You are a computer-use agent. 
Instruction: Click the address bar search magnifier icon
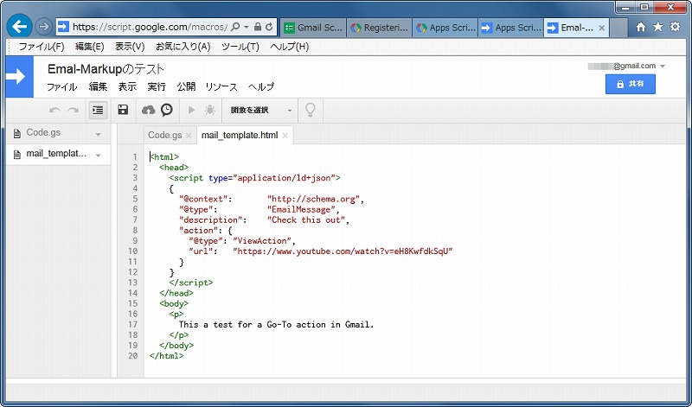pyautogui.click(x=235, y=27)
